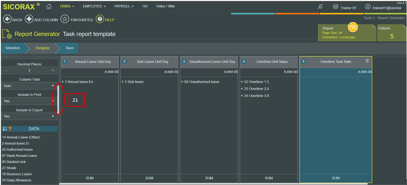Expand the PAYROLL menu
This screenshot has height=185, width=407.
coord(124,6)
